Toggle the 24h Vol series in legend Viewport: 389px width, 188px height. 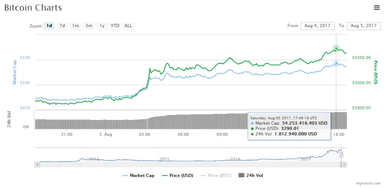(x=251, y=175)
